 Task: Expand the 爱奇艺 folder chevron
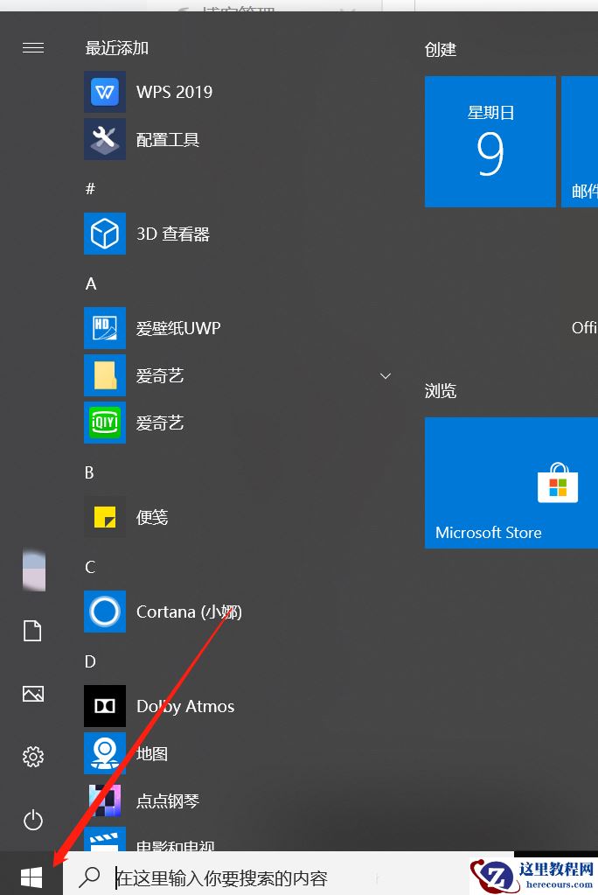pyautogui.click(x=386, y=376)
